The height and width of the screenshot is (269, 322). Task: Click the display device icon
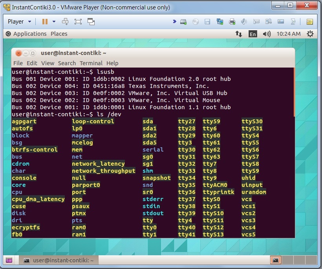point(281,21)
